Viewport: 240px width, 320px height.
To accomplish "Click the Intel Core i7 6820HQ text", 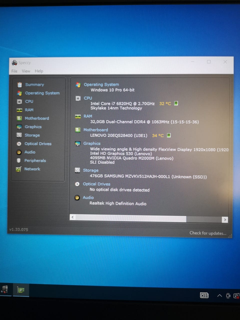I will point(122,103).
